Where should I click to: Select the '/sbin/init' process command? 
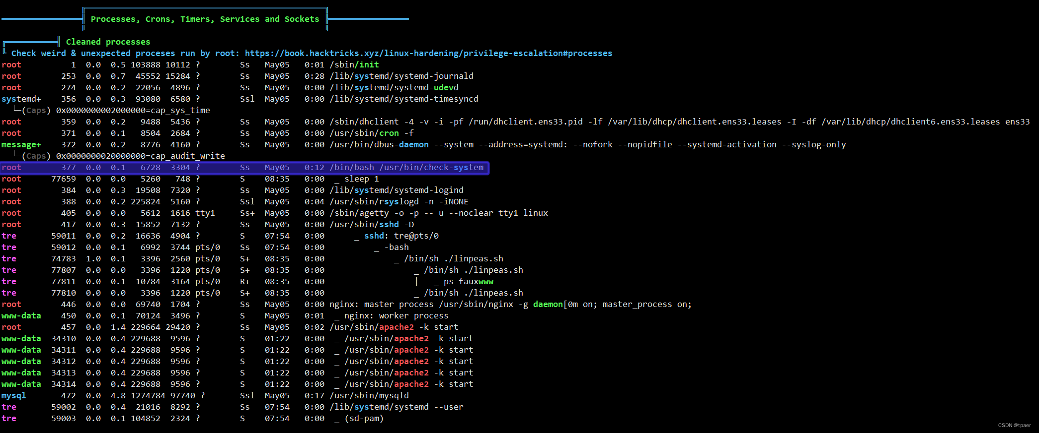tap(354, 64)
